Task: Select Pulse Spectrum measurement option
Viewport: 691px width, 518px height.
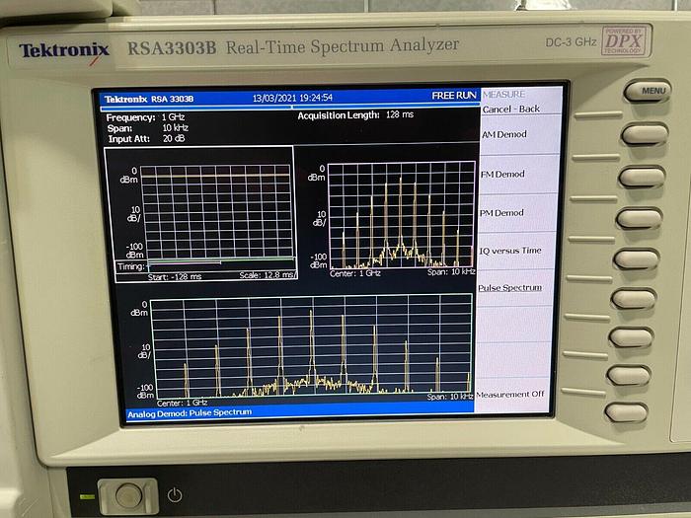Action: [x=510, y=288]
